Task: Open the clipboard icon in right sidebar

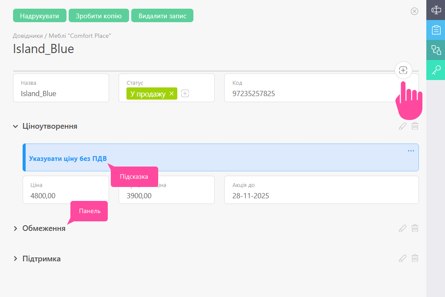Action: (435, 30)
